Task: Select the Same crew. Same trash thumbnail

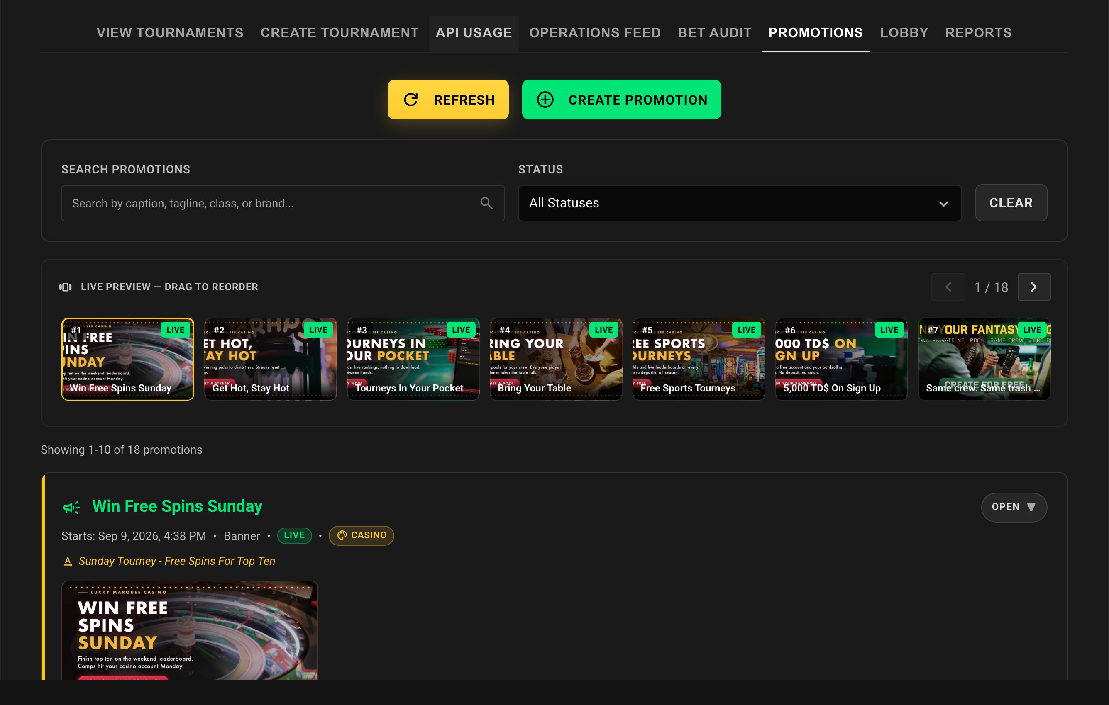Action: click(984, 359)
